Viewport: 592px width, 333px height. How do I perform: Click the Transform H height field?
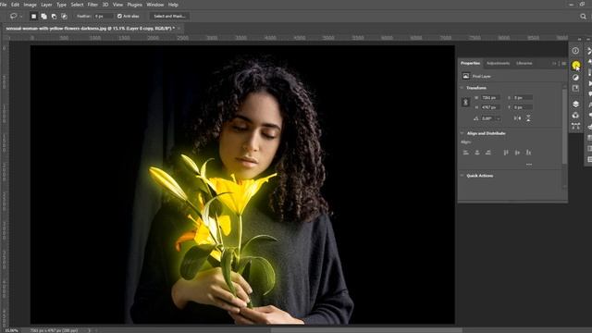tap(491, 107)
